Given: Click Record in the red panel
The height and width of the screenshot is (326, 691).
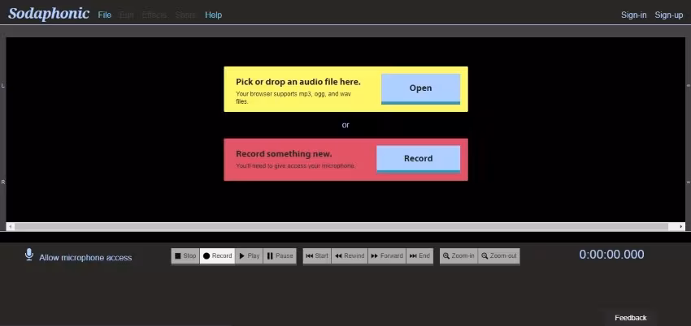Looking at the screenshot, I should pyautogui.click(x=418, y=159).
